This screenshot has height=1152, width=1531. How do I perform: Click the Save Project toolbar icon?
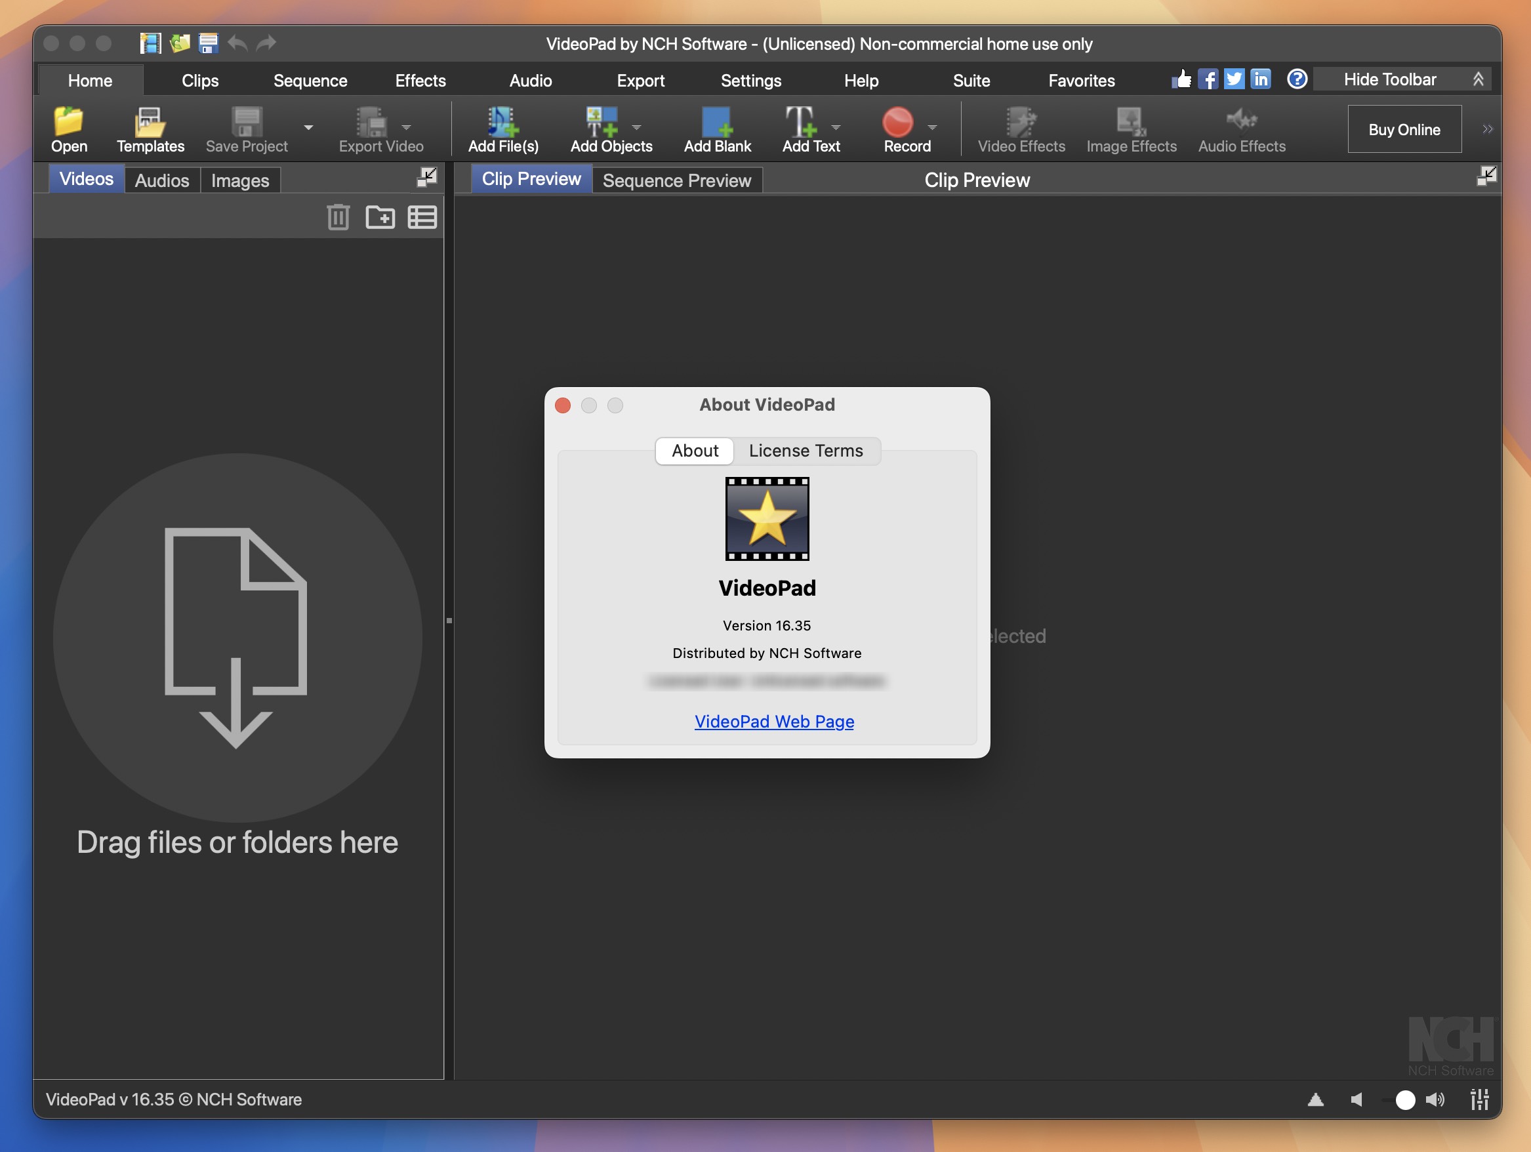click(247, 129)
